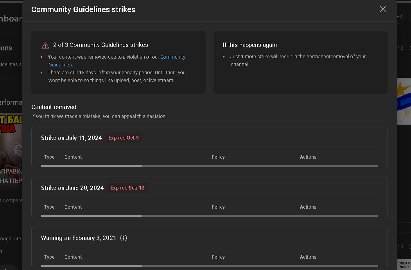Screen dimensions: 411x270
Task: Click the Expires Sep 18 badge
Action: click(127, 188)
